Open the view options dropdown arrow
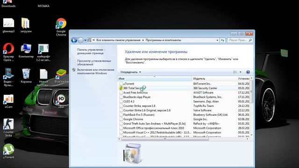This screenshot has width=299, height=168. click(241, 72)
